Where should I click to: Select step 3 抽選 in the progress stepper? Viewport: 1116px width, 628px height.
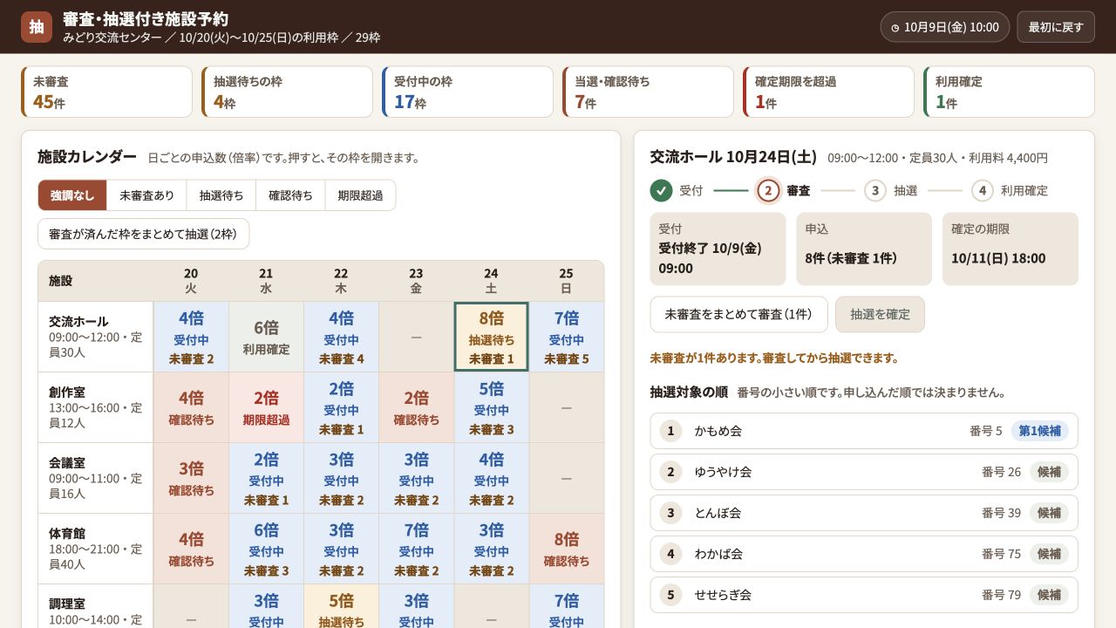pyautogui.click(x=875, y=190)
